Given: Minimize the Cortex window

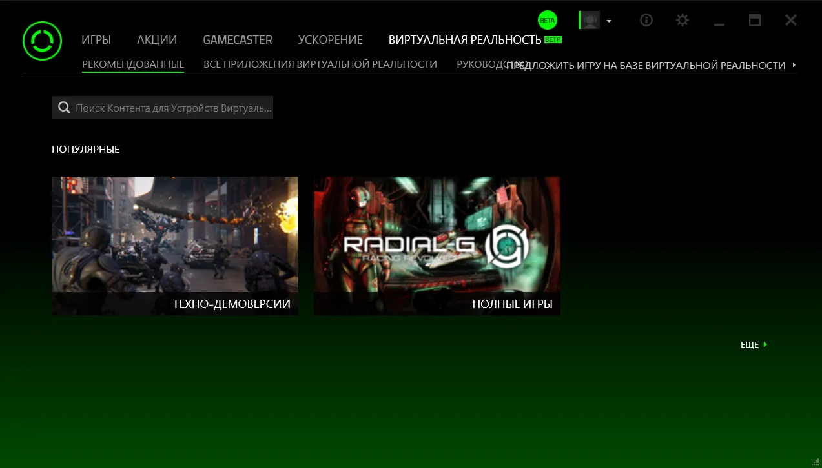Looking at the screenshot, I should (x=719, y=23).
